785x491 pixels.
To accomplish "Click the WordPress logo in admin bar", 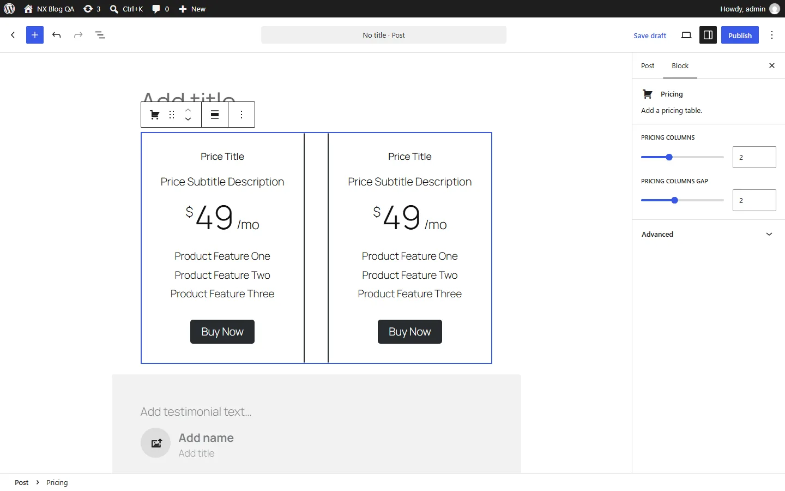I will pos(9,9).
